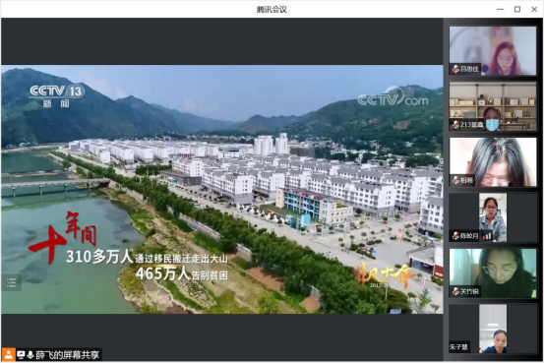Select the 吕思佳 participant video thumbnail
This screenshot has height=363, width=544.
493,51
